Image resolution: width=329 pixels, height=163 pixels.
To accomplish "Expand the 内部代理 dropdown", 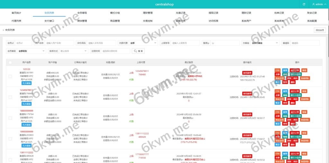I will pyautogui.click(x=143, y=43).
